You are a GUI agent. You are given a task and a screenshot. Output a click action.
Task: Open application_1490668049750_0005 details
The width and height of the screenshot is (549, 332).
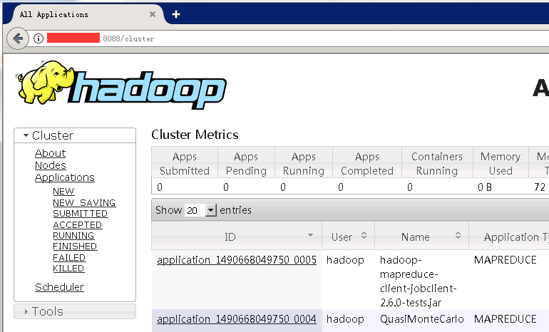237,260
